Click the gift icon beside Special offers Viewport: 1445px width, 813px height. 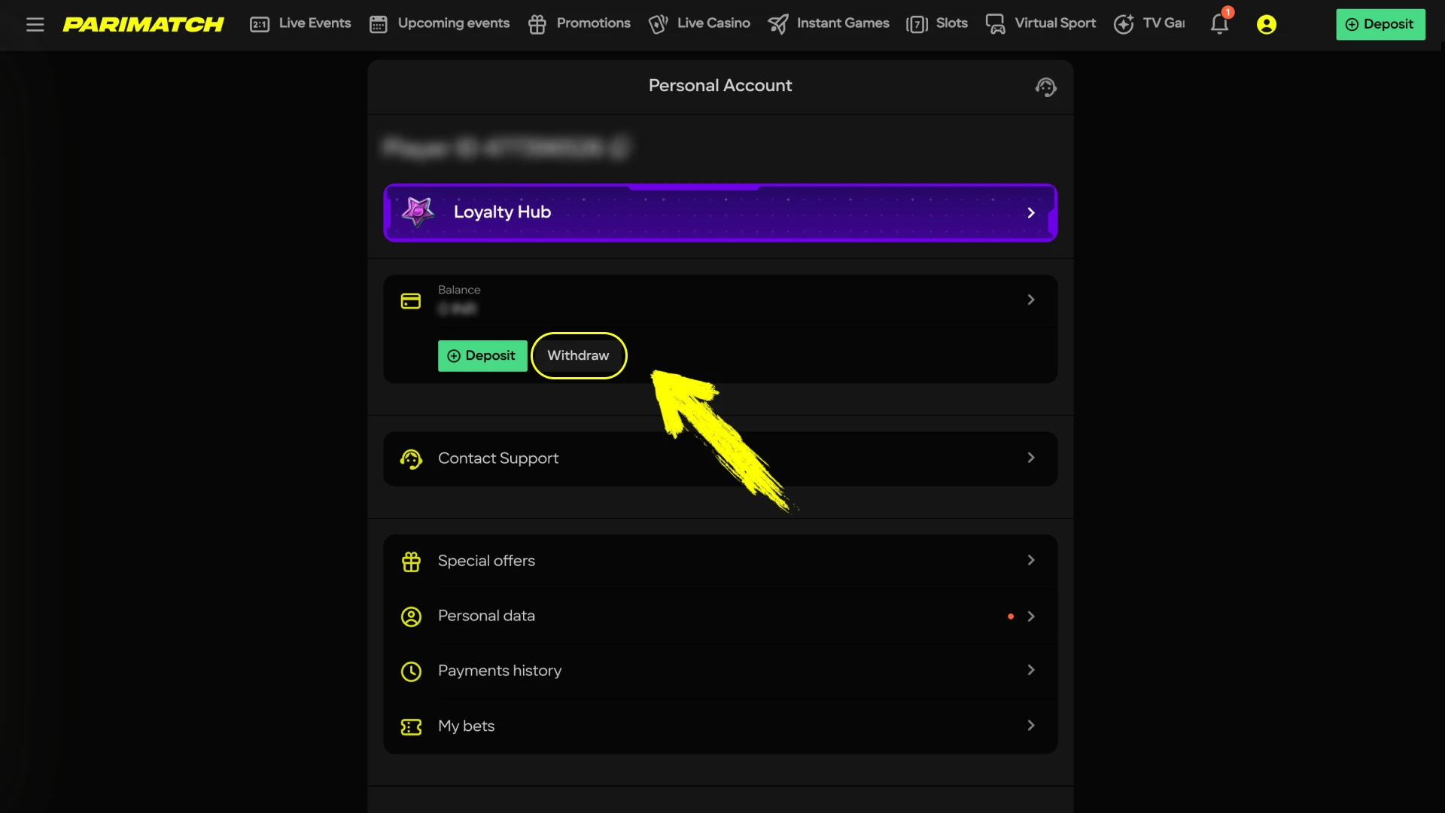[x=411, y=562]
